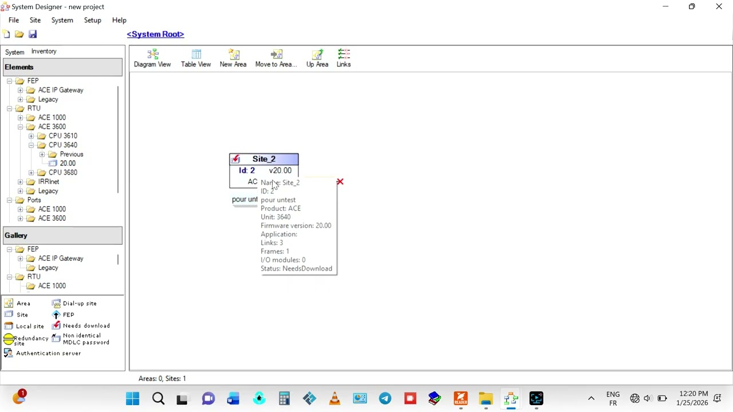Click the Open project folder icon
733x412 pixels.
(19, 34)
